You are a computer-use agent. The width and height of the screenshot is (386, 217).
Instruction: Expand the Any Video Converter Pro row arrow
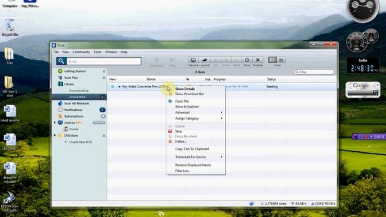(119, 87)
